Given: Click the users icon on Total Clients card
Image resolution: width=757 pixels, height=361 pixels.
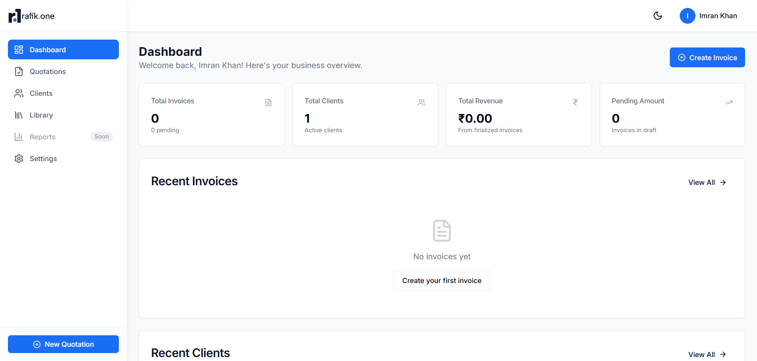Looking at the screenshot, I should click(422, 102).
